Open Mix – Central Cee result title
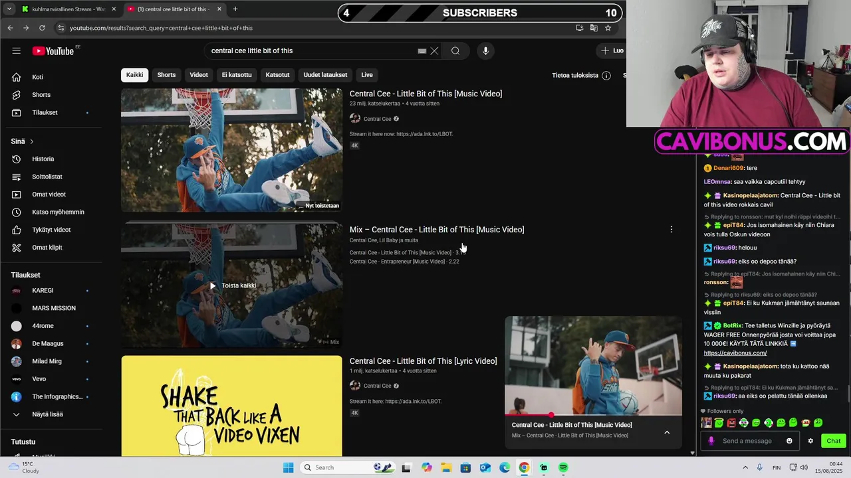The width and height of the screenshot is (851, 478). [x=437, y=230]
